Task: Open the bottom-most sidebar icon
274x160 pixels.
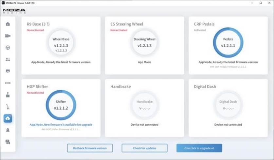Action: pyautogui.click(x=8, y=142)
